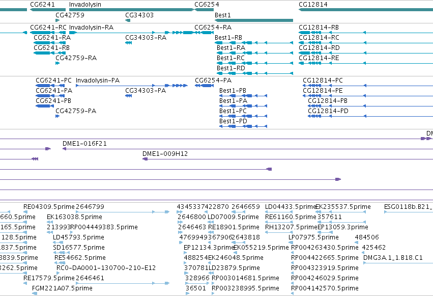This screenshot has height=296, width=433.
Task: Click the teal Best1 gene bar
Action: pos(254,20)
